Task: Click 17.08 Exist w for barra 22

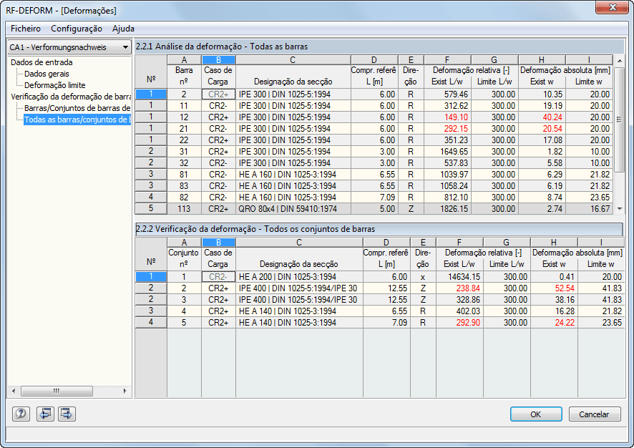Action: point(542,140)
